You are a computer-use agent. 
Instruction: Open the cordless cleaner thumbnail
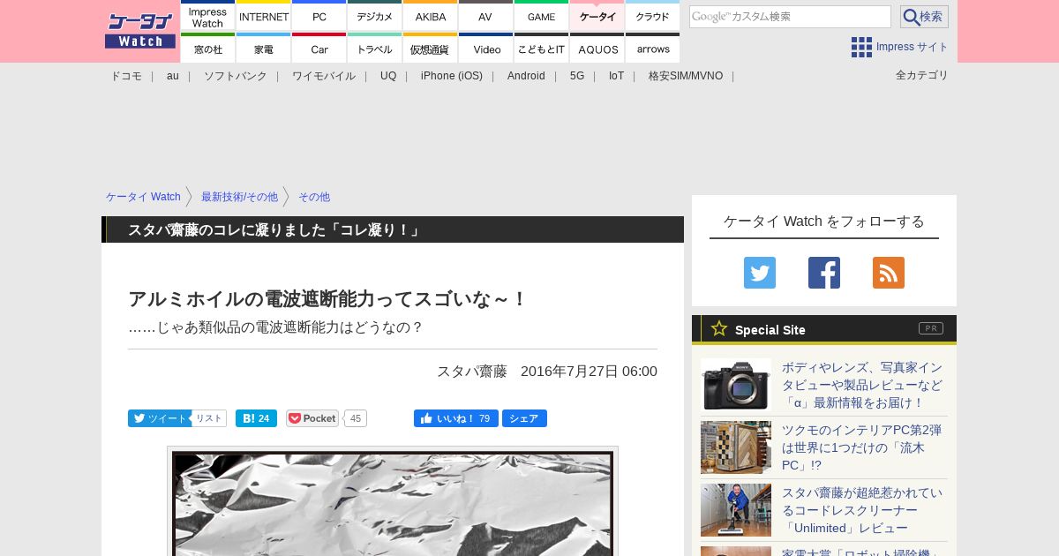pos(736,510)
